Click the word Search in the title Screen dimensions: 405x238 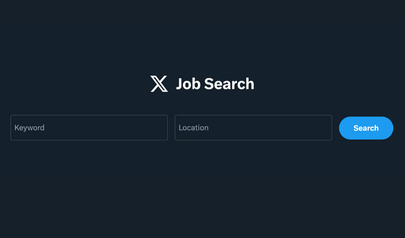(x=229, y=84)
